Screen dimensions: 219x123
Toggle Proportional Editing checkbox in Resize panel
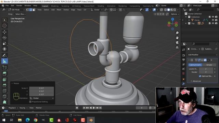click(30, 102)
